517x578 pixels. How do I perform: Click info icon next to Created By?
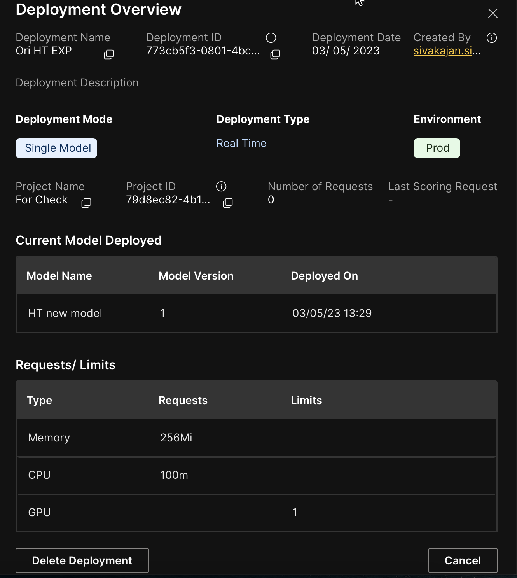pyautogui.click(x=492, y=38)
